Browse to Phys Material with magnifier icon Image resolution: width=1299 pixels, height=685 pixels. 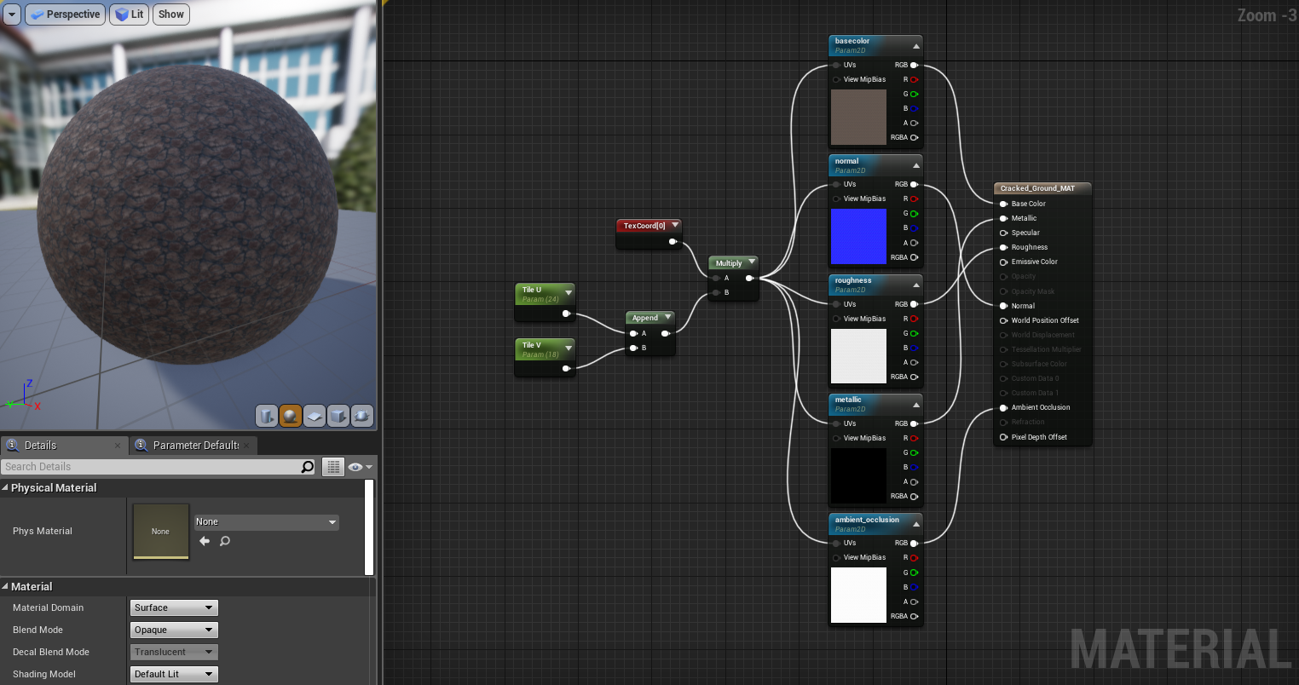pos(225,541)
